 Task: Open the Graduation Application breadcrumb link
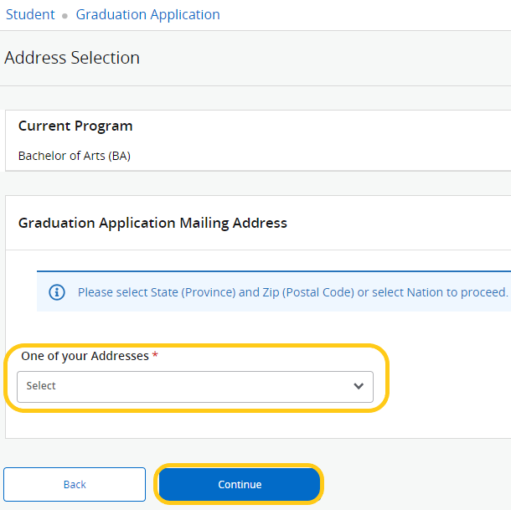pos(148,15)
